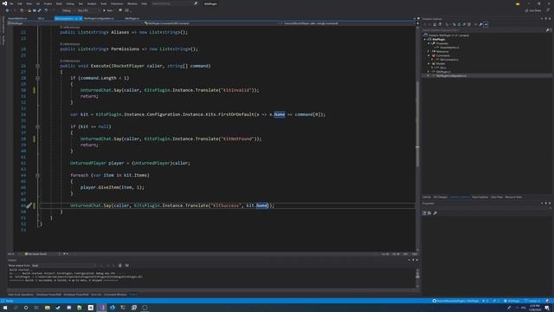
Task: Open the Window menu
Action: pyautogui.click(x=132, y=3)
